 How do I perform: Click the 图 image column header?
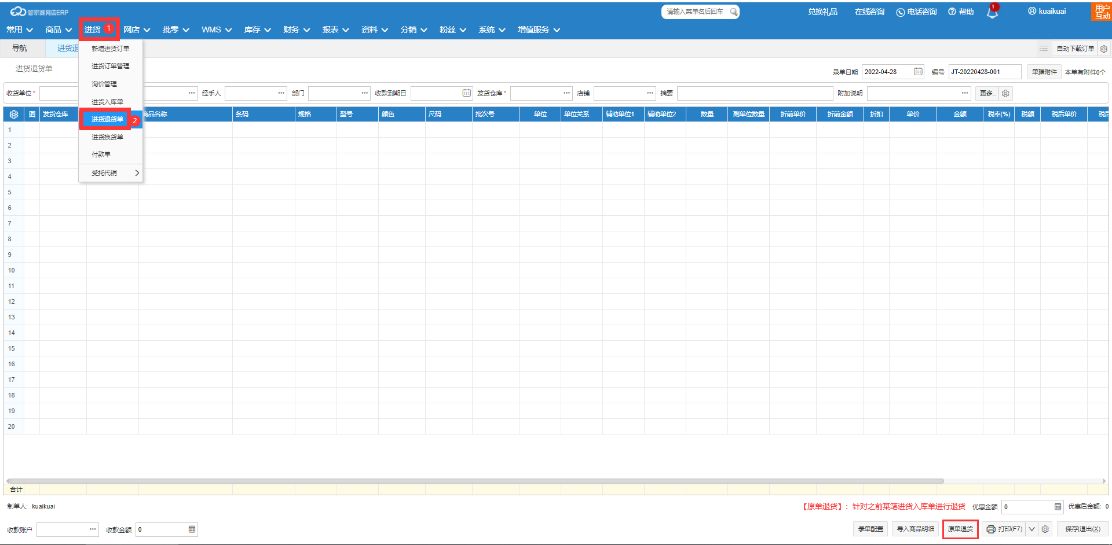pos(32,115)
